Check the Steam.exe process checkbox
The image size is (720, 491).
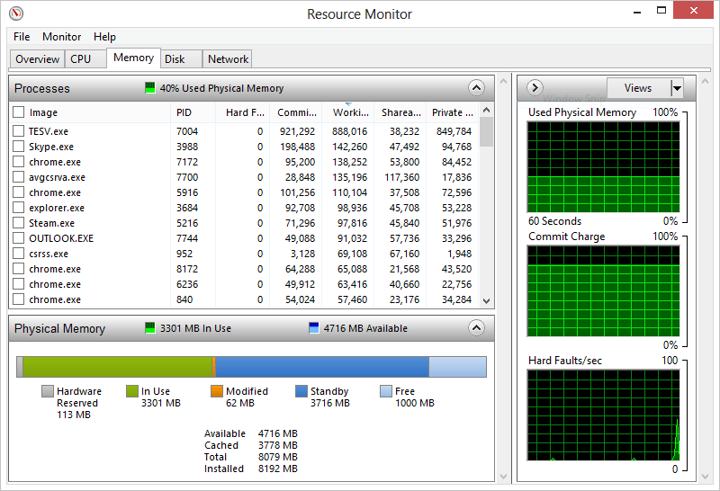18,222
